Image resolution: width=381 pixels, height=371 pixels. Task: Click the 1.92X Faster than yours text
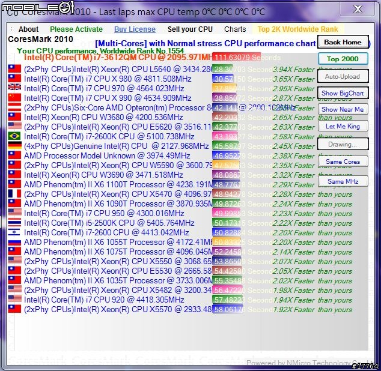312,310
